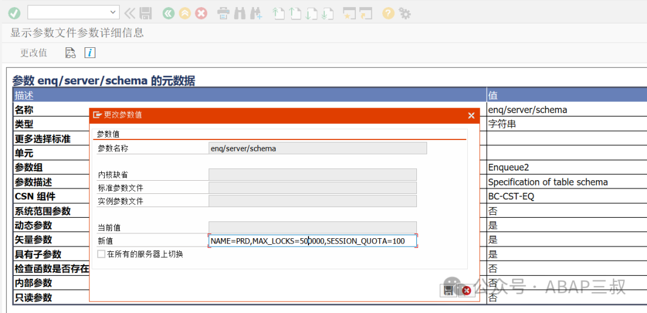The width and height of the screenshot is (647, 313).
Task: Click the Find Next binoculars-plus icon
Action: (x=256, y=14)
